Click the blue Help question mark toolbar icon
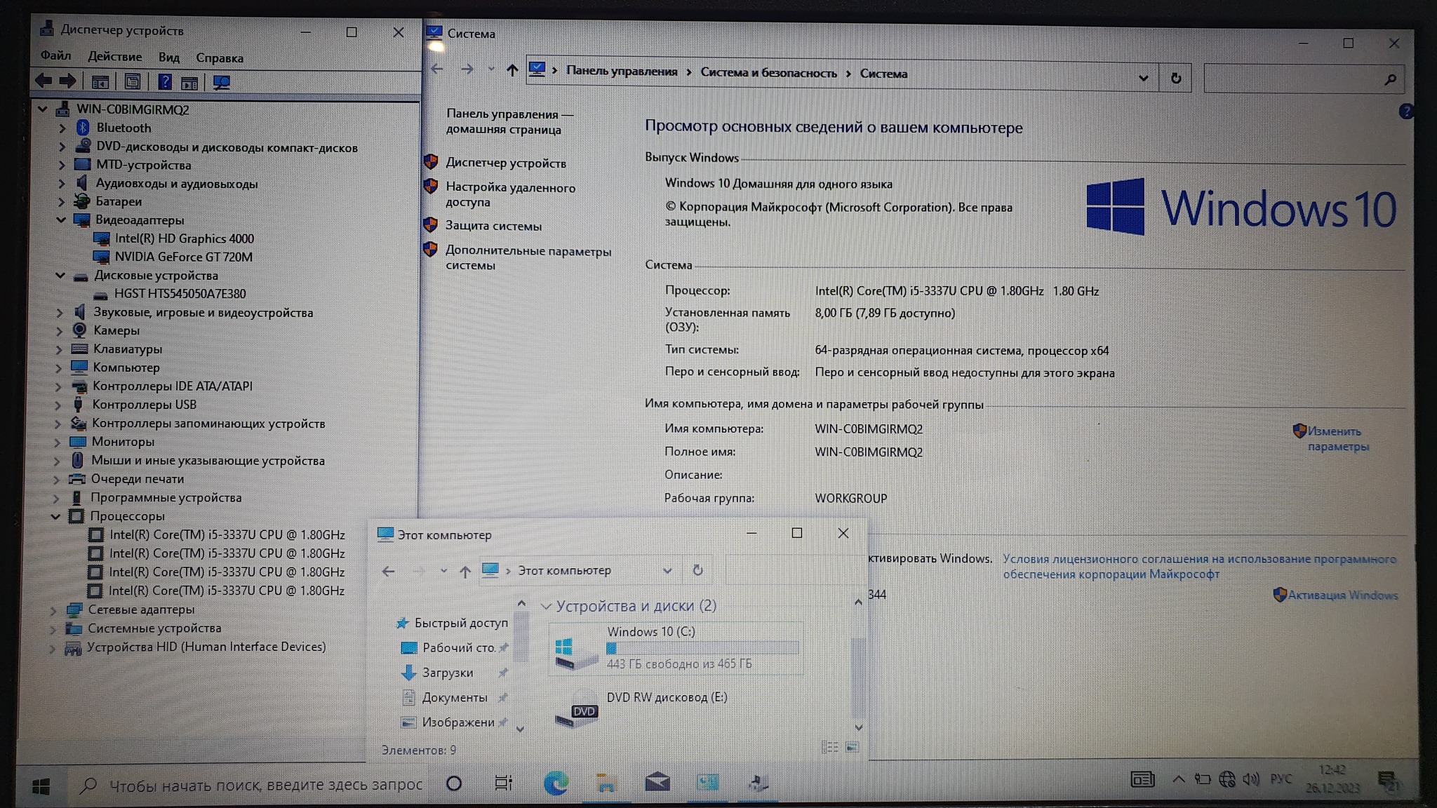This screenshot has height=808, width=1437. [x=165, y=82]
